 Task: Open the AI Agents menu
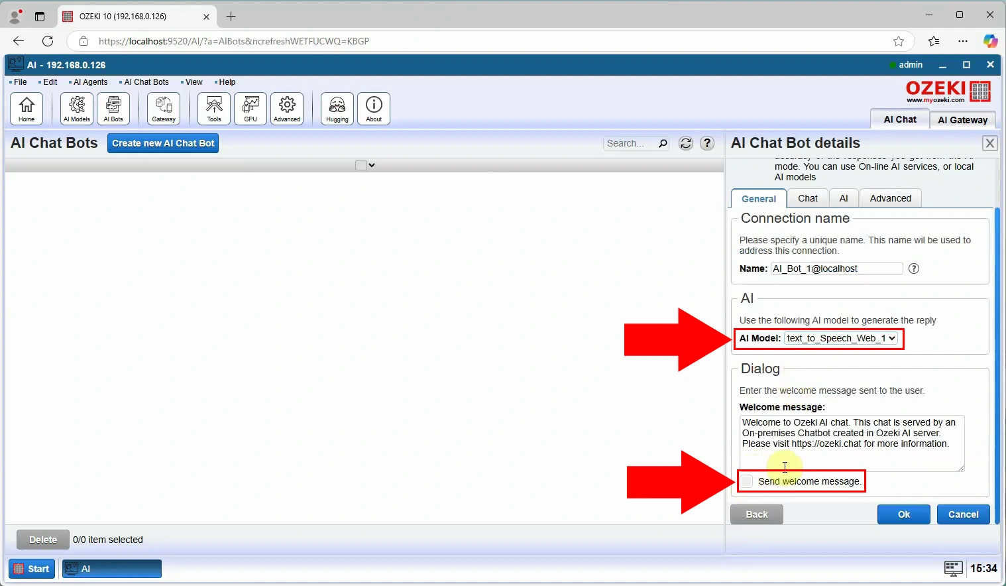90,82
